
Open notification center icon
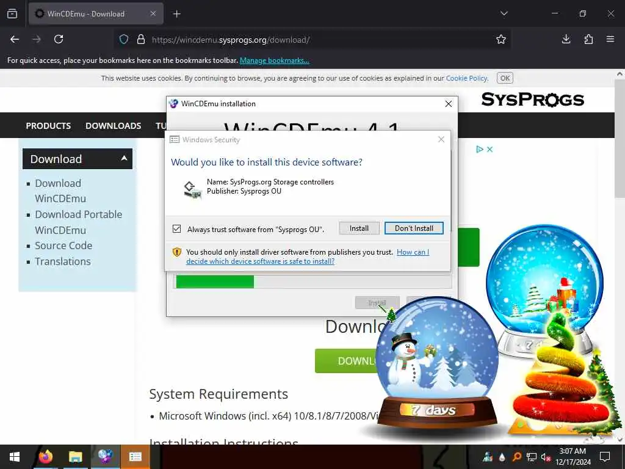click(605, 457)
